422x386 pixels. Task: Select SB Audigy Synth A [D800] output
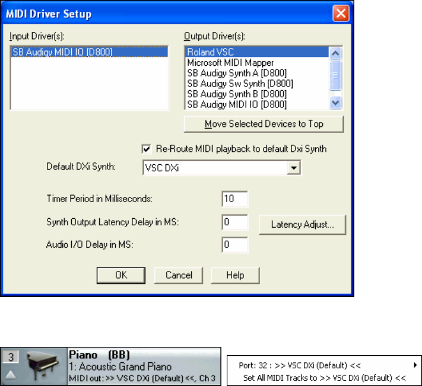(x=257, y=73)
